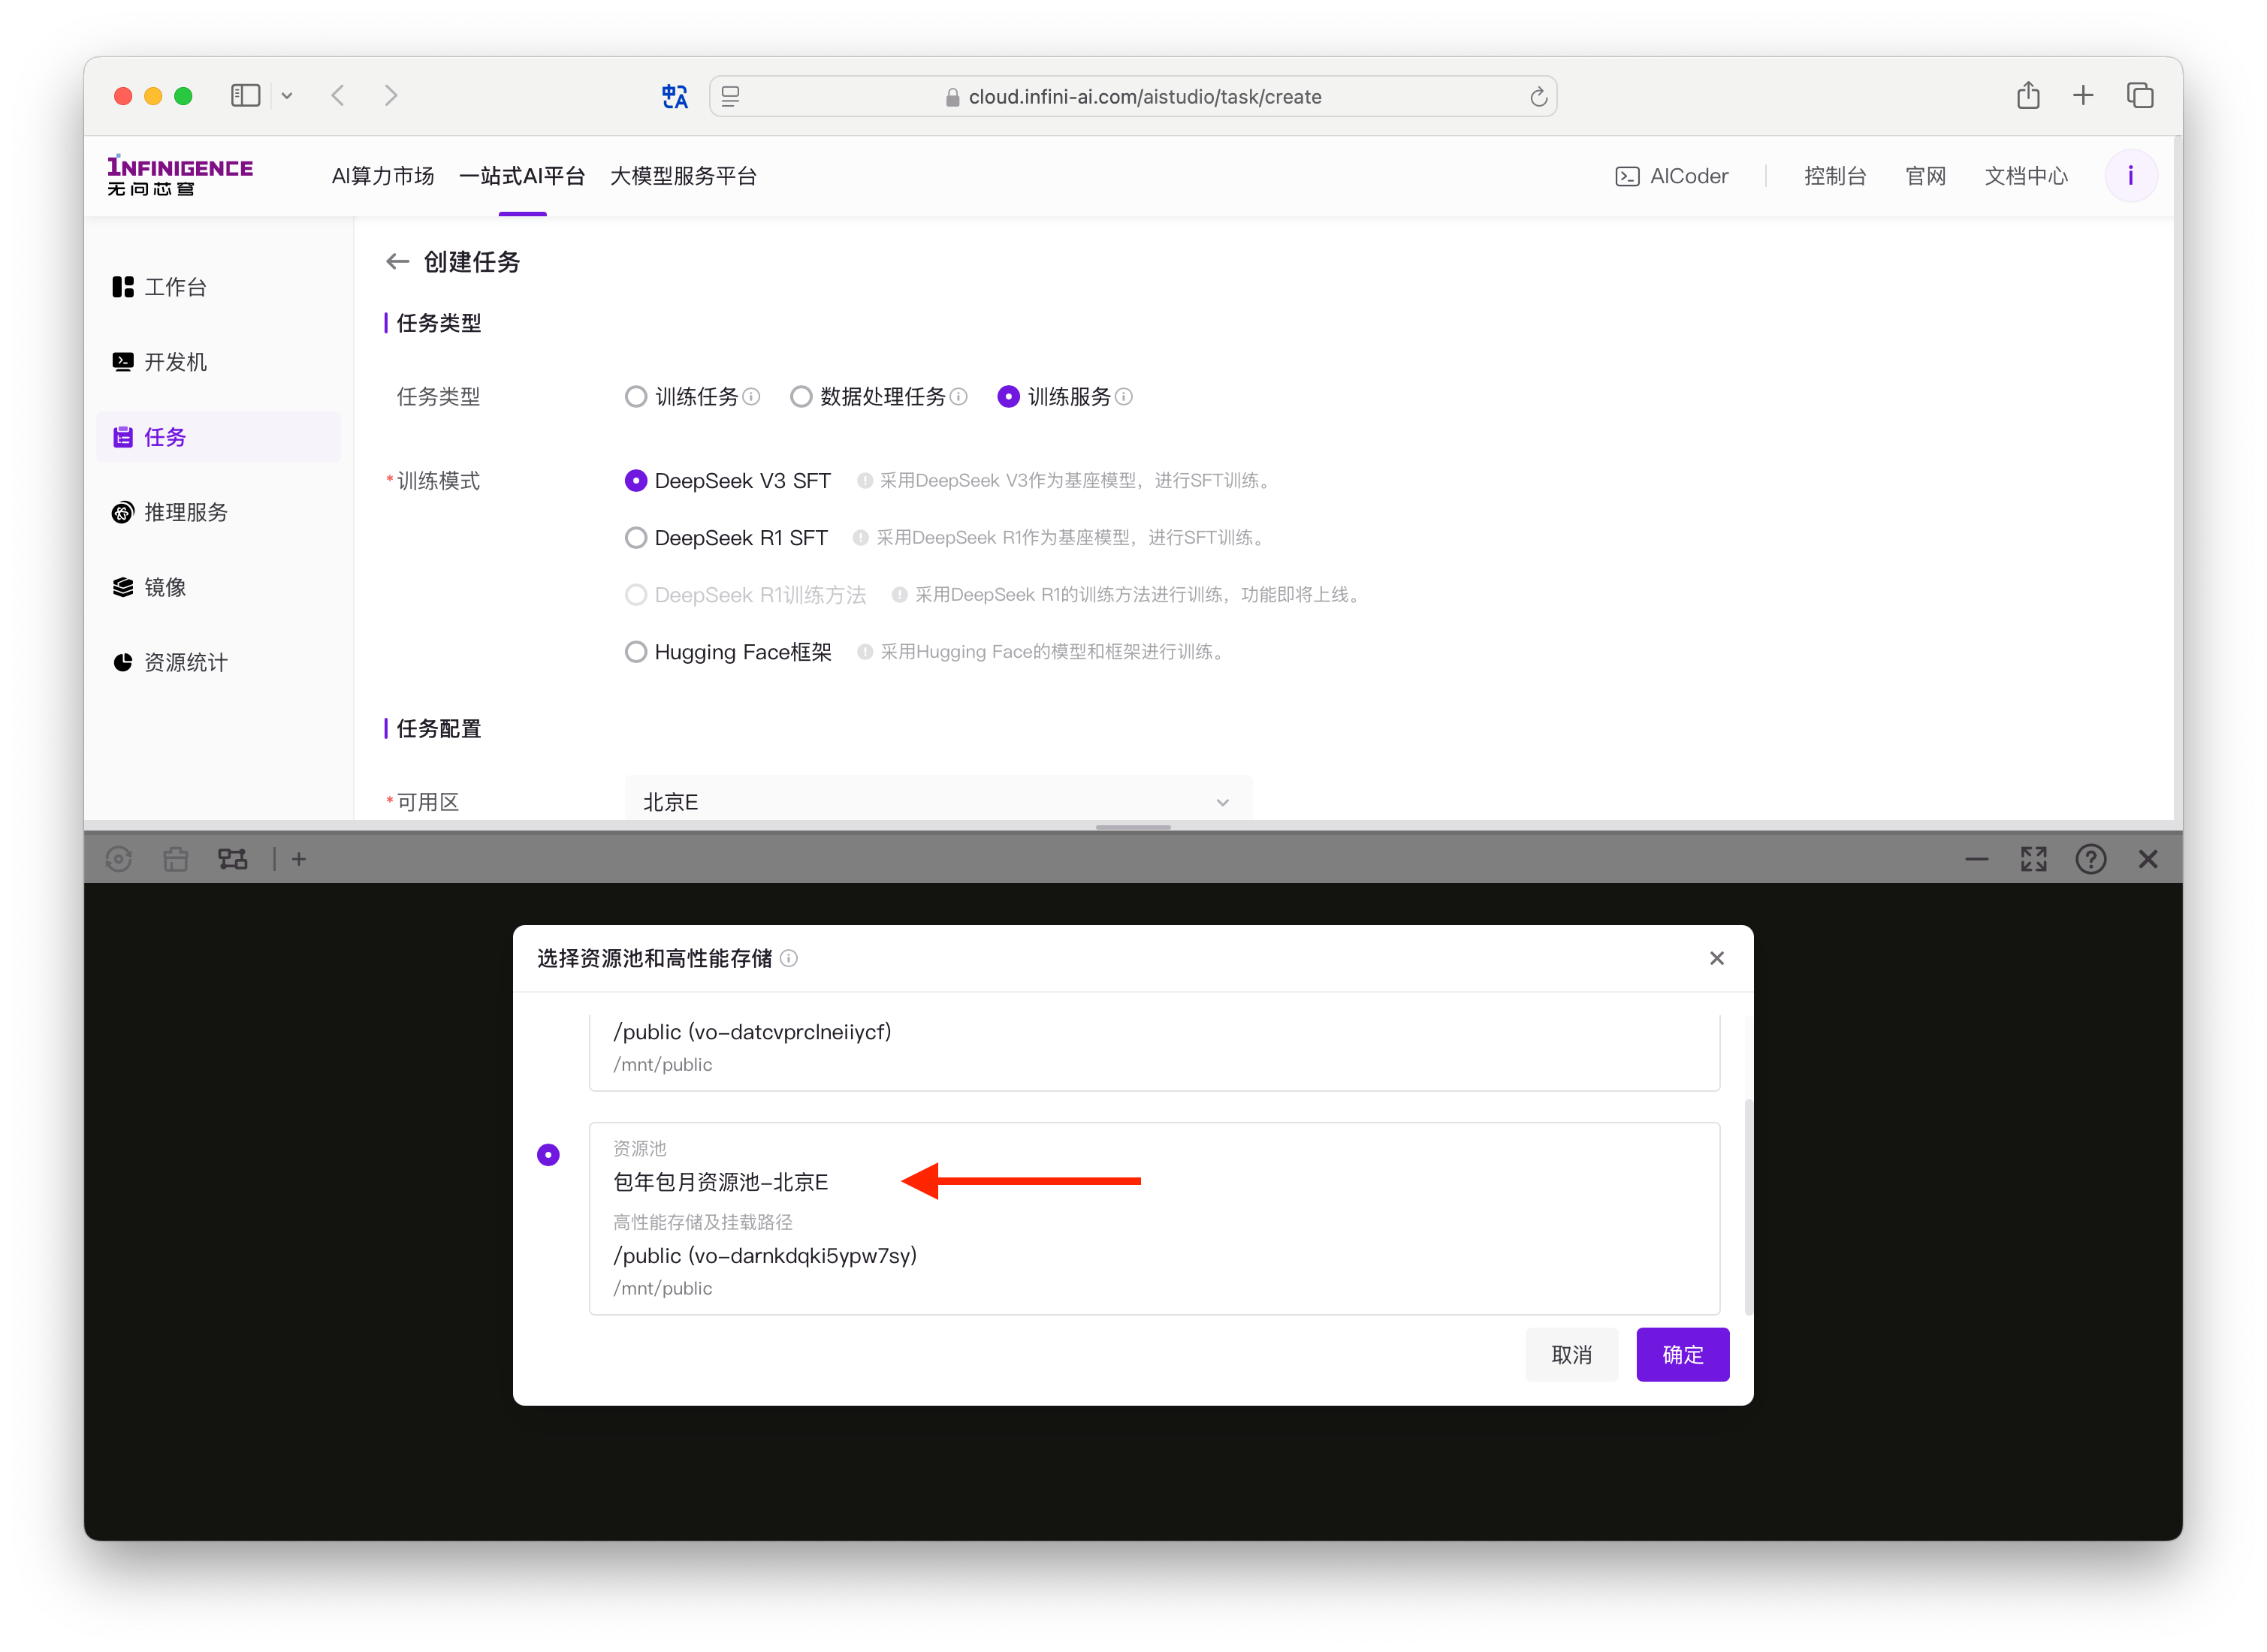Screen dimensions: 2267x1652
Task: Open 资源统计 in the sidebar
Action: tap(218, 662)
